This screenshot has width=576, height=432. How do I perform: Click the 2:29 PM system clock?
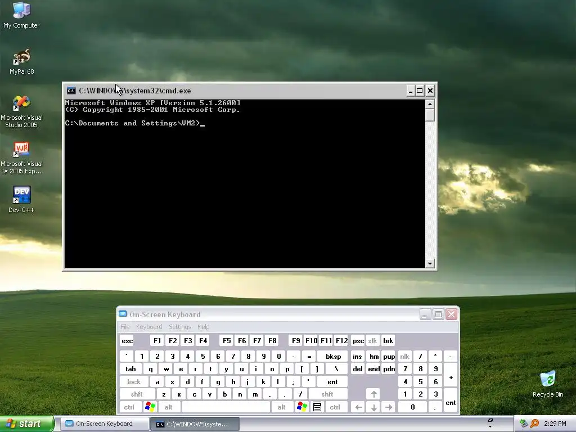[555, 424]
